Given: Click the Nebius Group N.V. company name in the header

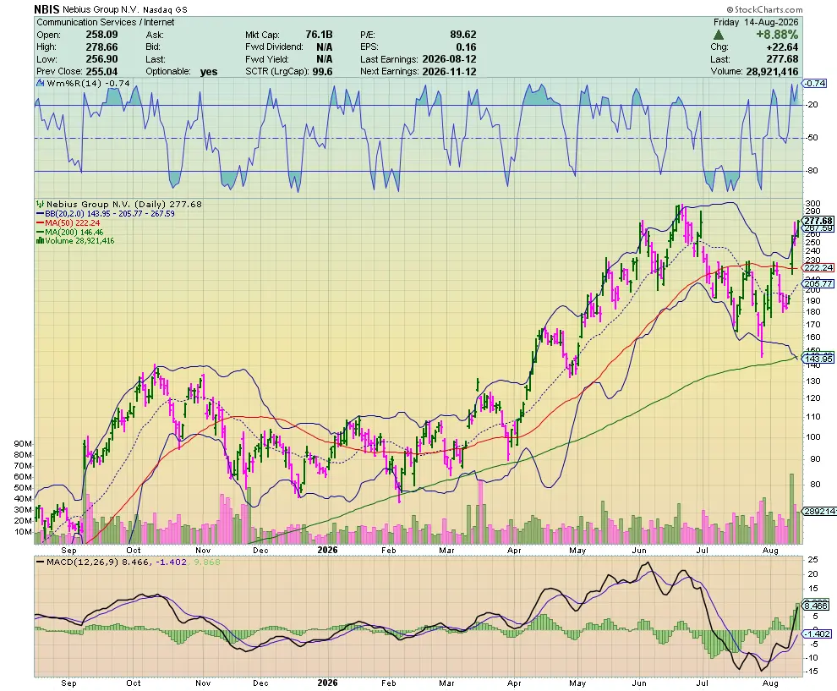Looking at the screenshot, I should point(101,9).
